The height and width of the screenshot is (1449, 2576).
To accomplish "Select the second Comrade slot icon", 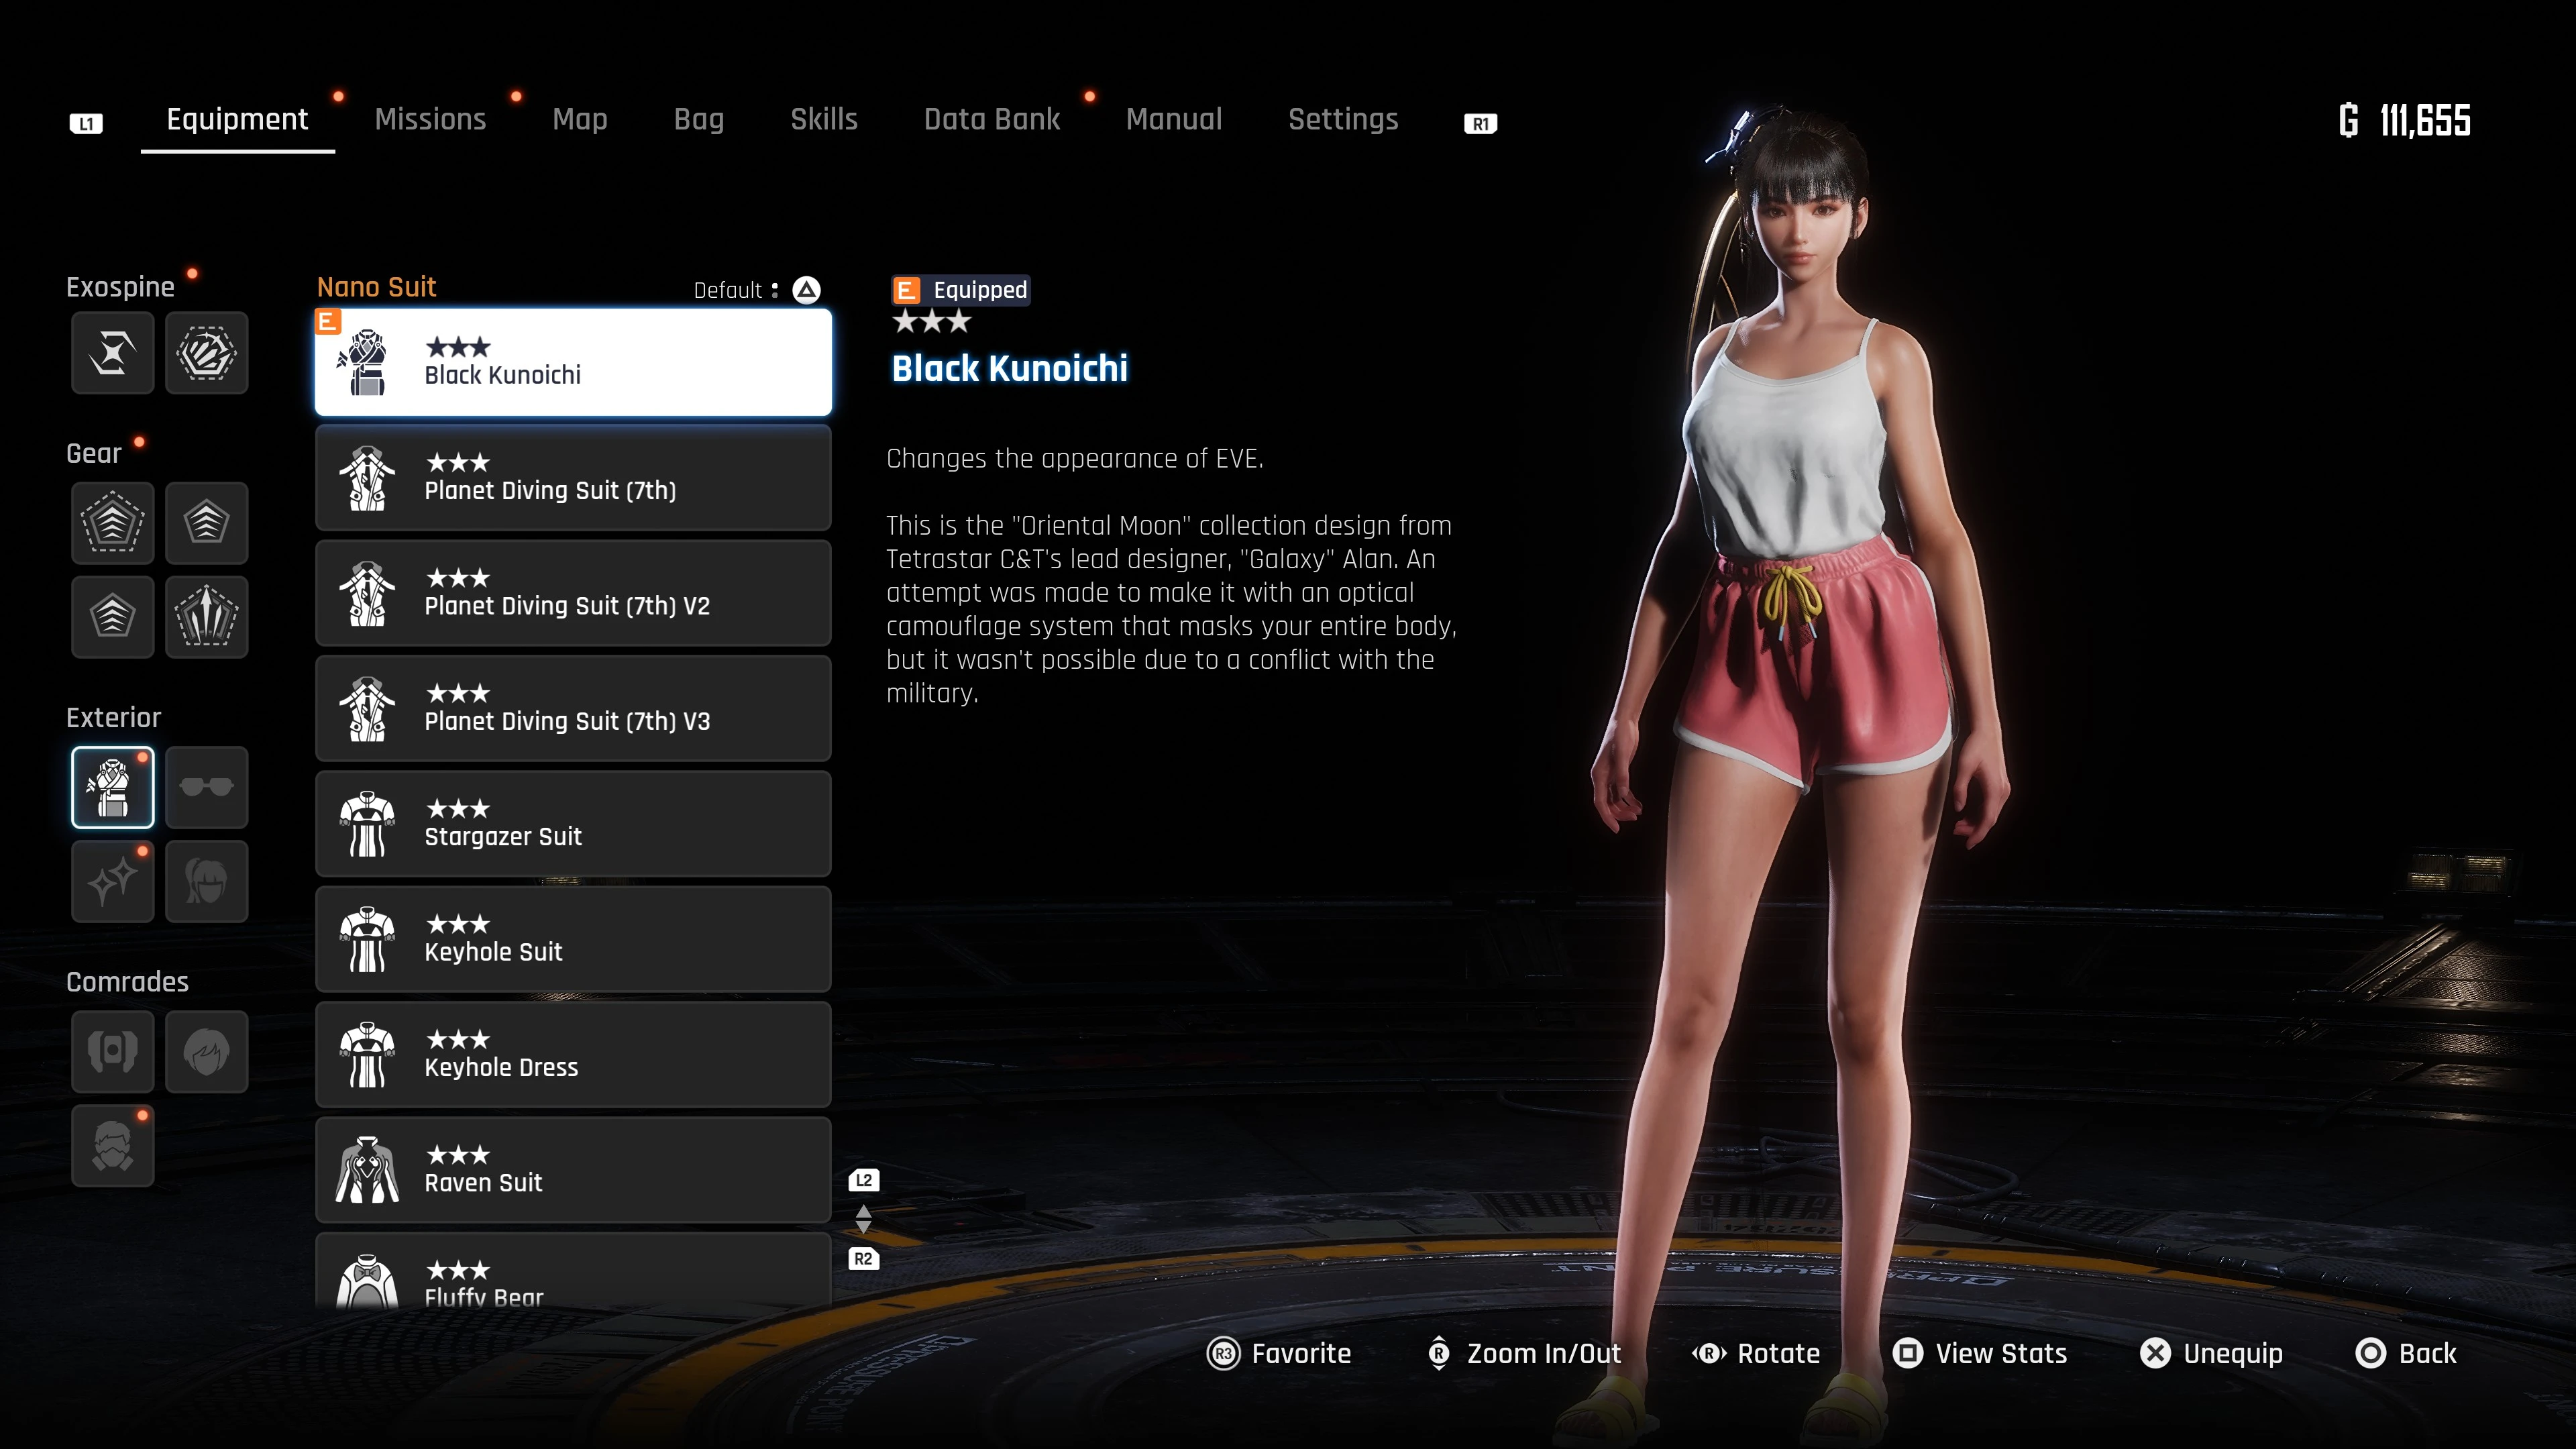I will 206,1051.
